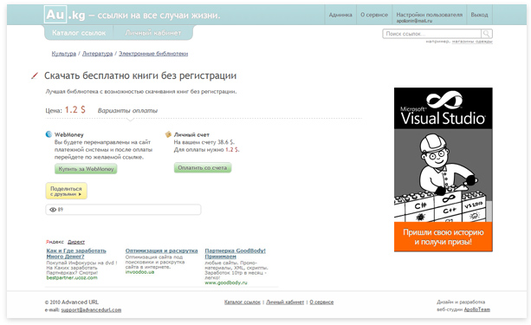The width and height of the screenshot is (531, 325).
Task: Open the Литература breadcrumb link
Action: [97, 54]
